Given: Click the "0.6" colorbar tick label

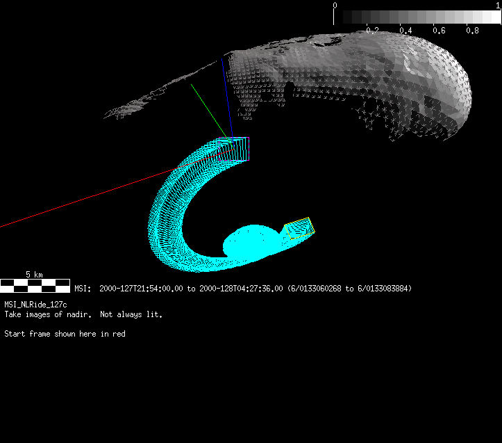Looking at the screenshot, I should (x=439, y=31).
